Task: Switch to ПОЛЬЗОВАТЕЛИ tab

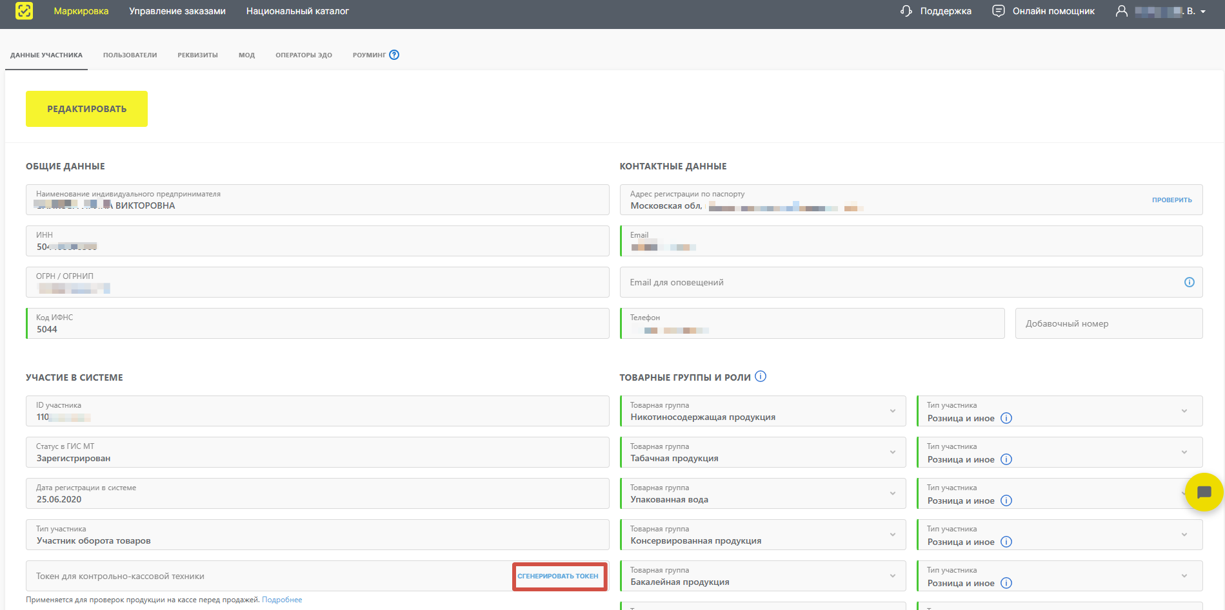Action: (130, 55)
